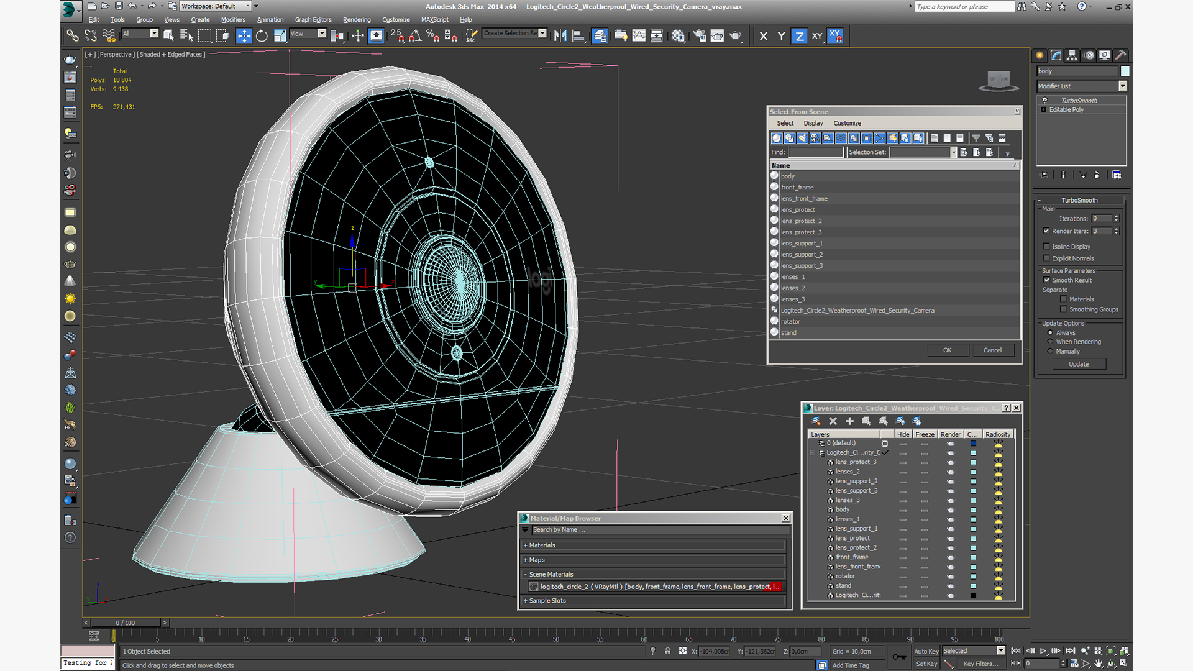Expand Materials group in Material Browser
The height and width of the screenshot is (671, 1193).
tap(526, 545)
